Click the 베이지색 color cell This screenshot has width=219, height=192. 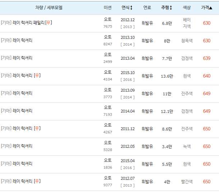[187, 23]
